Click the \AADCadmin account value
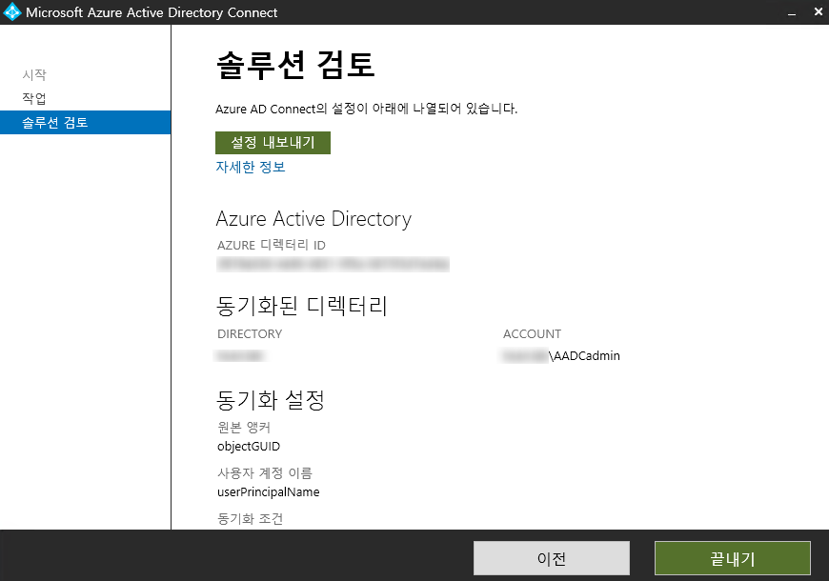Image resolution: width=829 pixels, height=581 pixels. click(x=561, y=356)
